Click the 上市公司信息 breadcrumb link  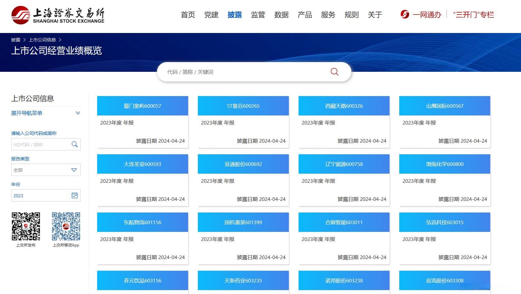[x=42, y=40]
